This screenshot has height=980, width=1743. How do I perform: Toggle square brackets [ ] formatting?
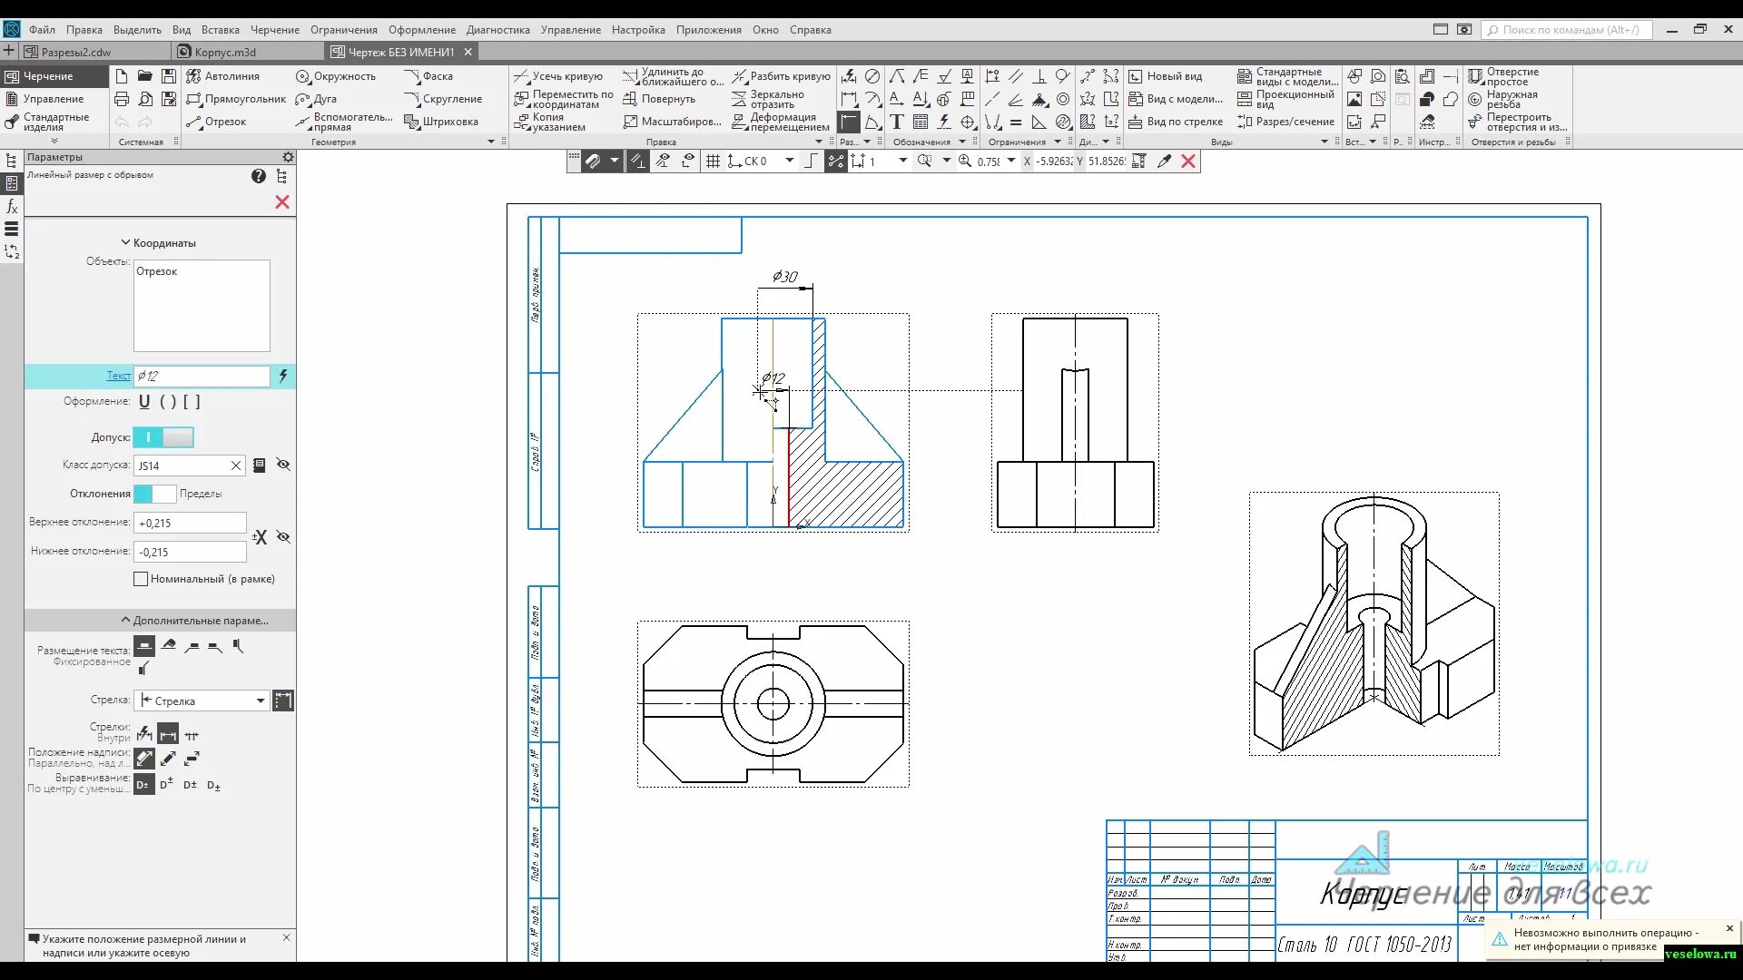(x=192, y=401)
